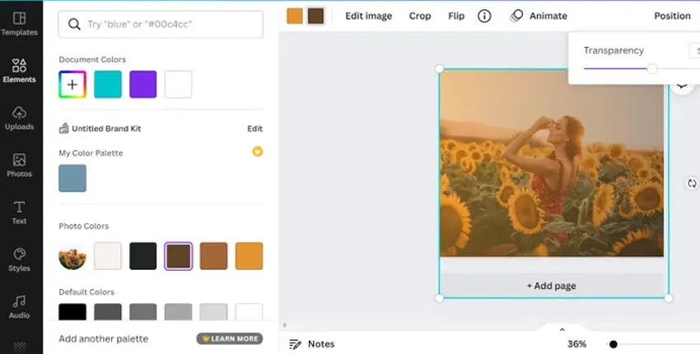
Task: Click the + Add page button
Action: (551, 286)
